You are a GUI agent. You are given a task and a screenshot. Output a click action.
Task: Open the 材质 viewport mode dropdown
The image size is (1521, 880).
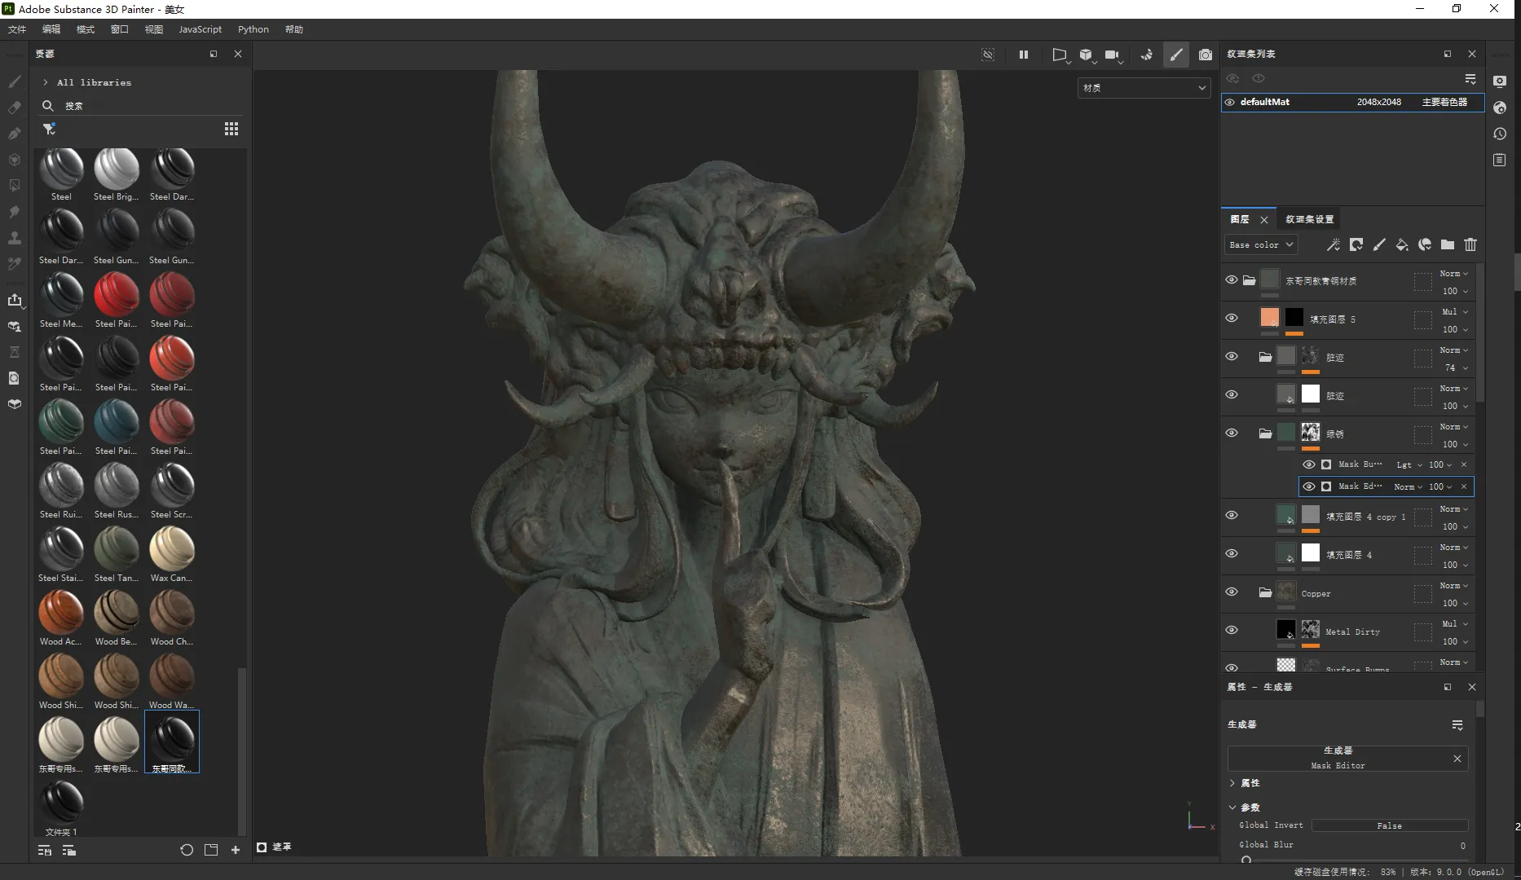tap(1143, 88)
